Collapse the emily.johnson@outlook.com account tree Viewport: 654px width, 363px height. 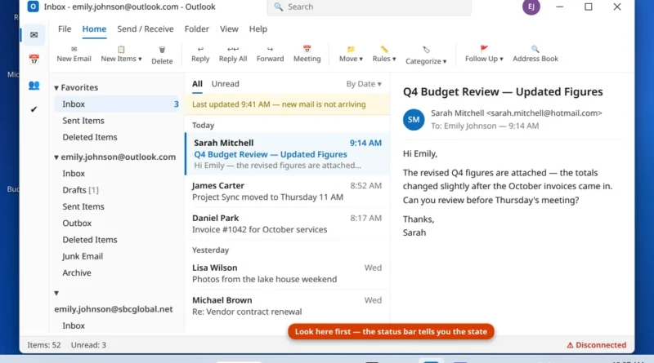(x=56, y=157)
